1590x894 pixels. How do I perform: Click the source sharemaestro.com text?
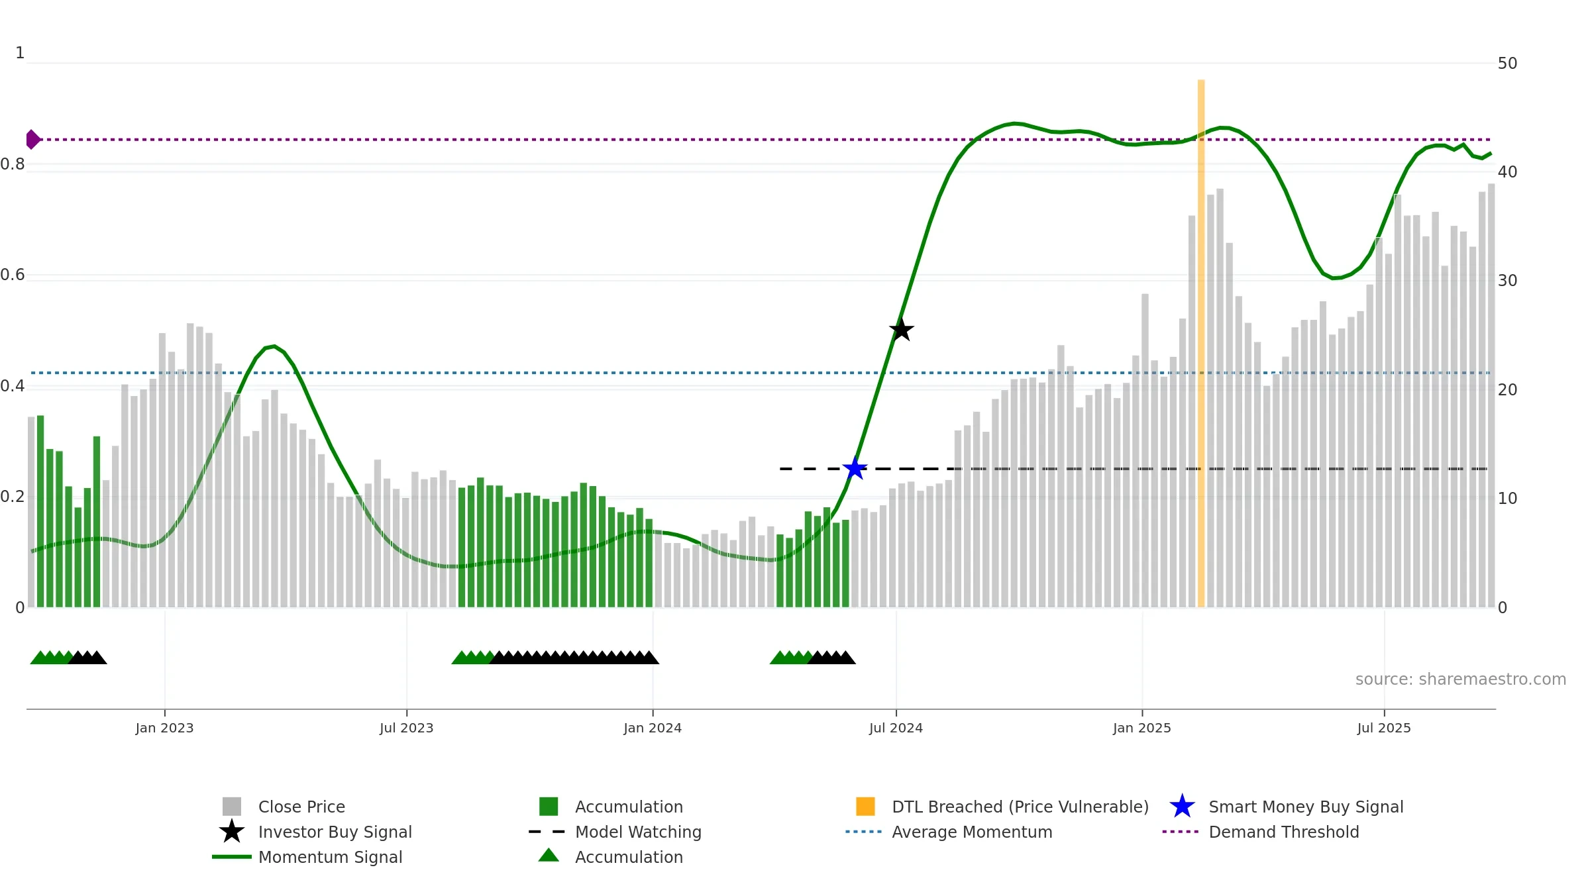click(x=1460, y=679)
